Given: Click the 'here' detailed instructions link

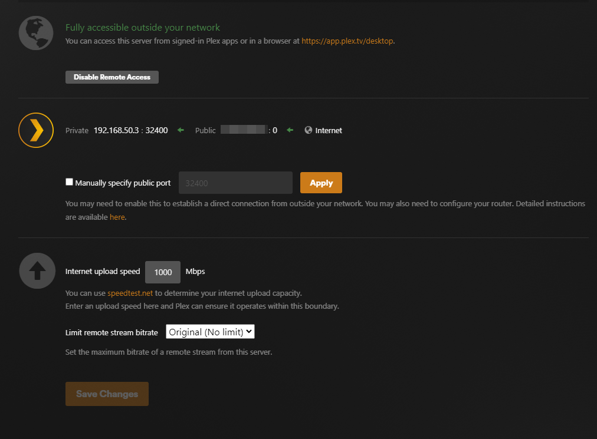Looking at the screenshot, I should coord(117,217).
